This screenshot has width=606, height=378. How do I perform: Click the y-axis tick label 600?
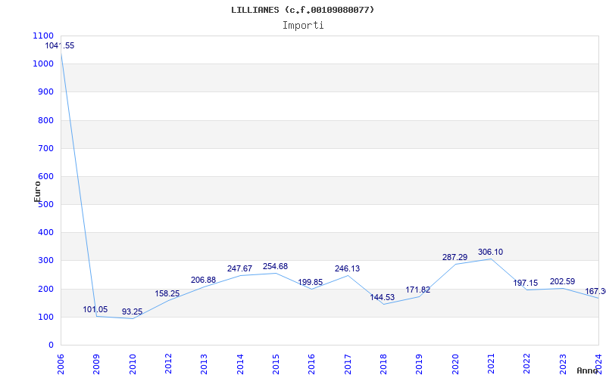(x=45, y=176)
